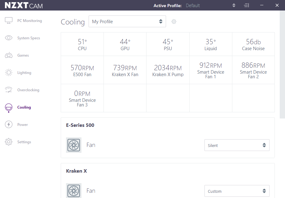Go to the Cooling sidebar tab

[x=24, y=107]
